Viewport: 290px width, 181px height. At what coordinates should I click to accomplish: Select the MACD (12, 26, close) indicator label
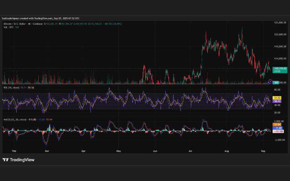pos(15,119)
